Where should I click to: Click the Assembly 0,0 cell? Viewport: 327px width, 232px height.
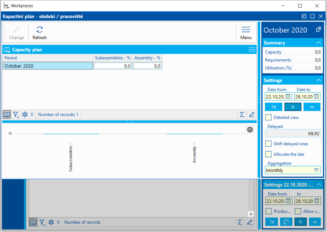click(x=147, y=66)
